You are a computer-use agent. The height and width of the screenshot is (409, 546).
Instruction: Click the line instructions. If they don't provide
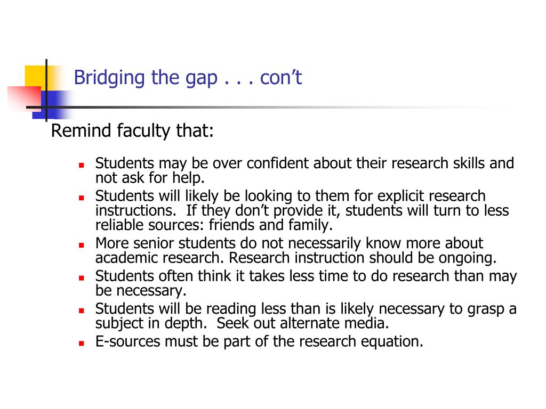[302, 211]
